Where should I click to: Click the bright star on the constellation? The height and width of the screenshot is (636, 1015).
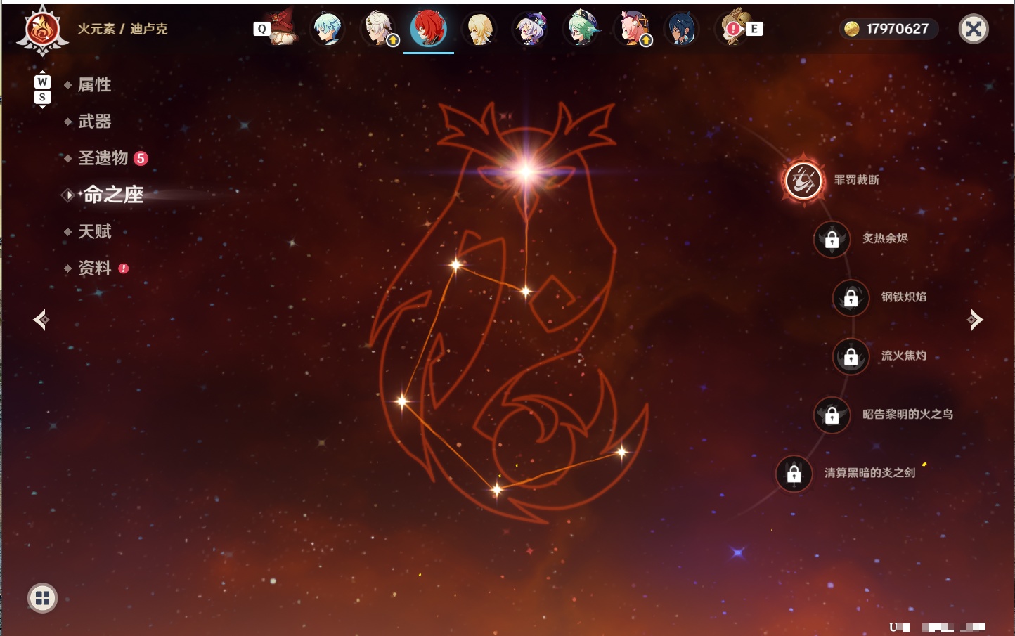point(526,171)
